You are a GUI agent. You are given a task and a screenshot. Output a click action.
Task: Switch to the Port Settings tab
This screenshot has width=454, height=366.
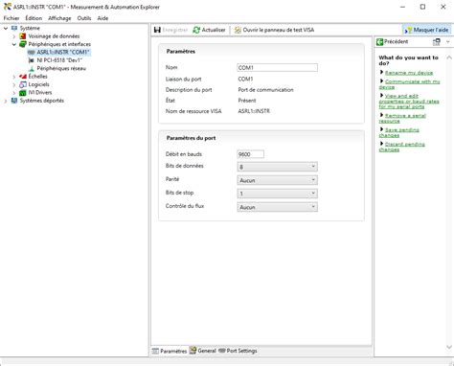click(x=238, y=351)
